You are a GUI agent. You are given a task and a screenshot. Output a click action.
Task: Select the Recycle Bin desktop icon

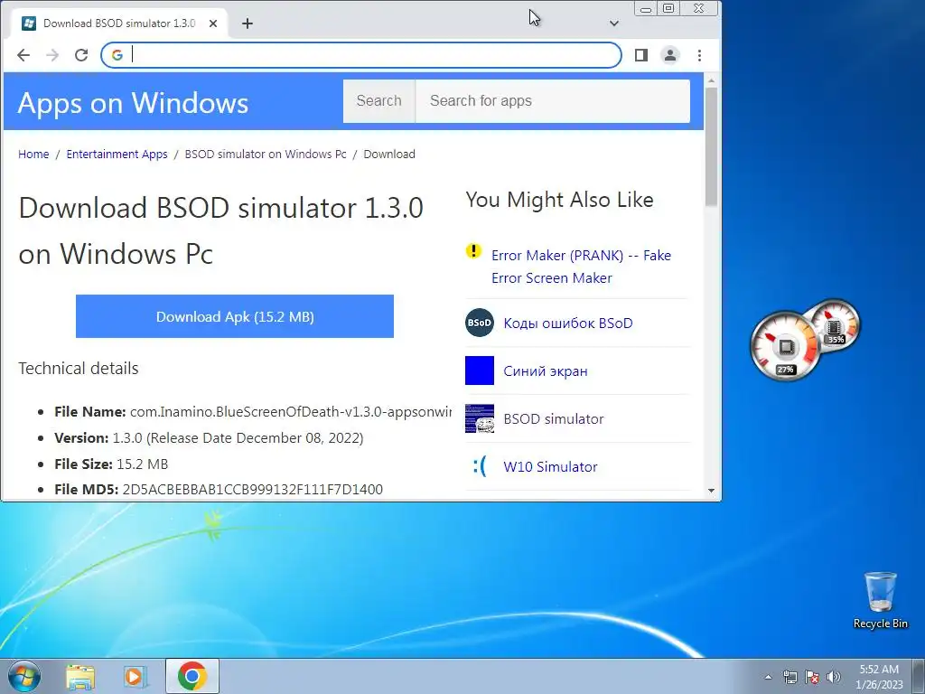pyautogui.click(x=880, y=600)
